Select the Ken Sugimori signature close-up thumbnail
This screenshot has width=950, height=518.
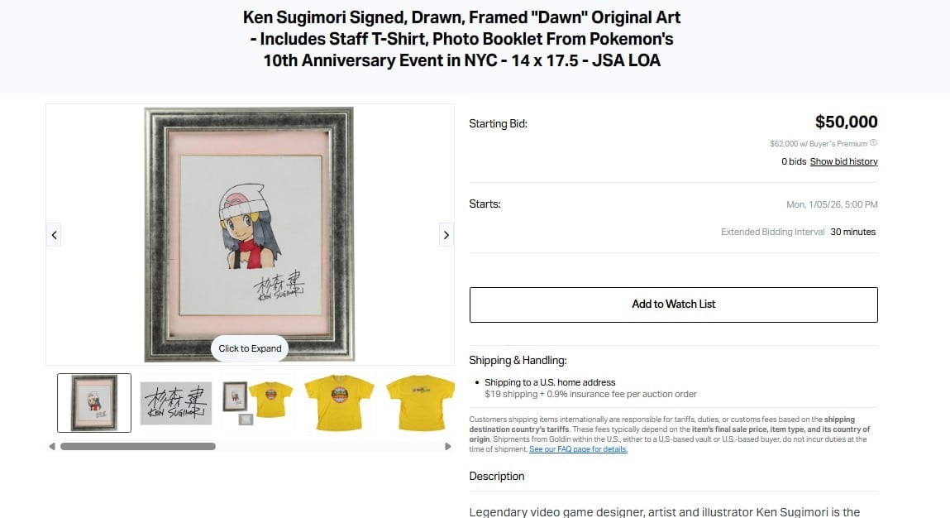(176, 403)
